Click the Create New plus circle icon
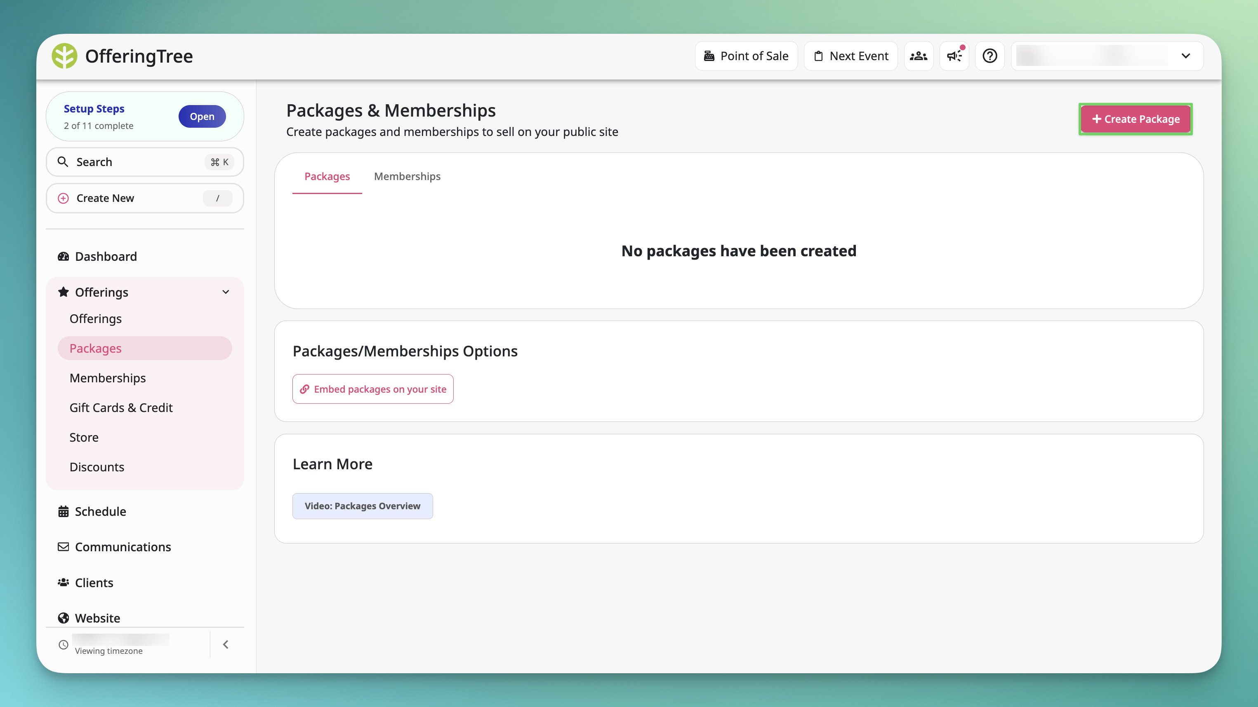The height and width of the screenshot is (707, 1258). pyautogui.click(x=63, y=198)
